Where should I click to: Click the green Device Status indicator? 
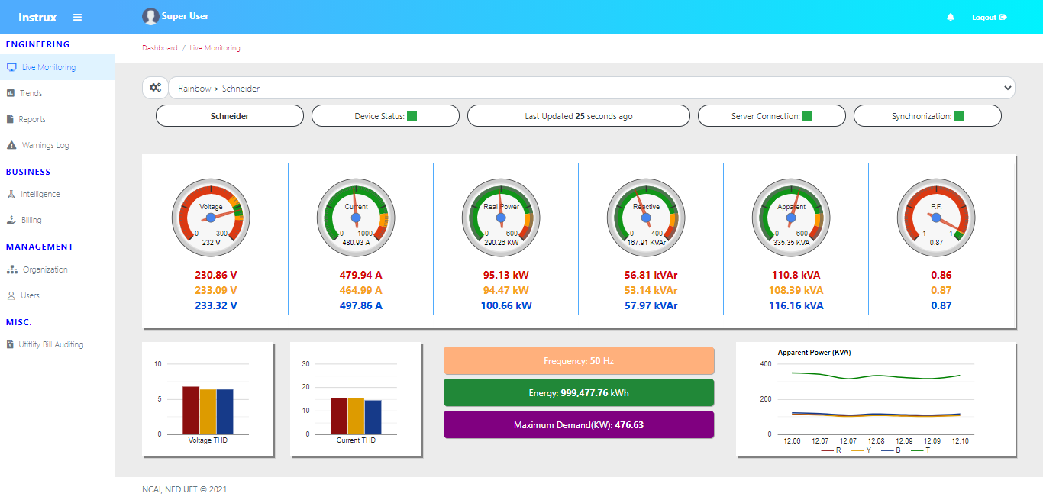[x=412, y=116]
